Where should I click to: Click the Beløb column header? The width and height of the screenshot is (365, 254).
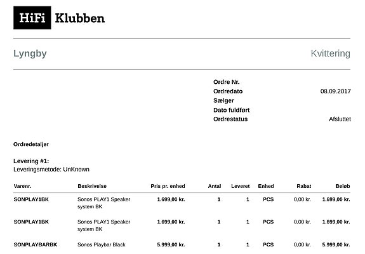click(343, 186)
